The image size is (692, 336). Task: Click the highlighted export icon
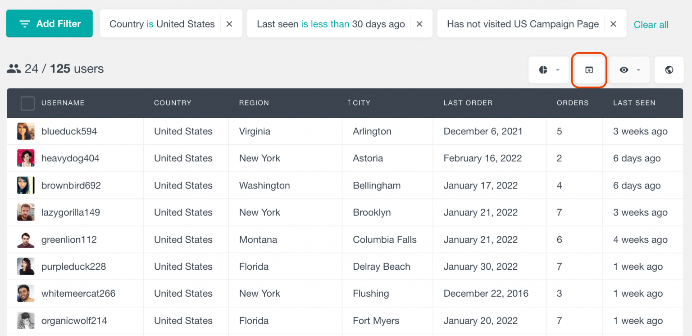point(589,70)
